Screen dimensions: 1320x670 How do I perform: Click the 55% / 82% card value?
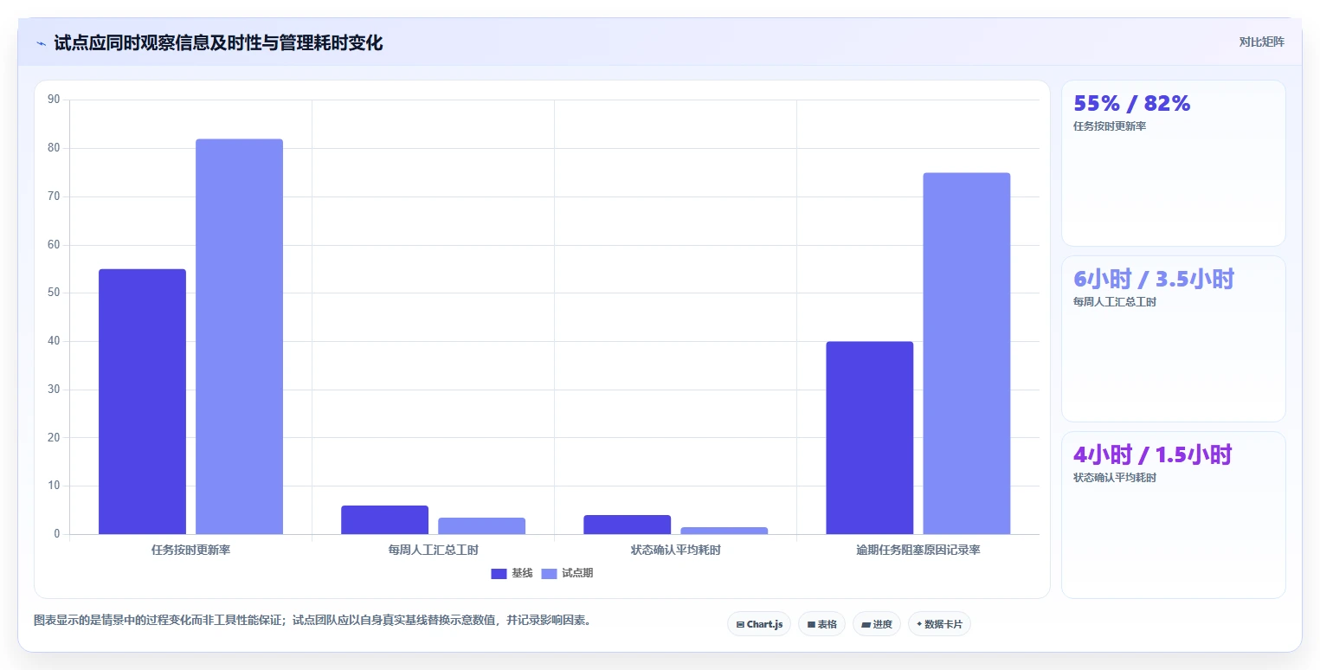1132,103
